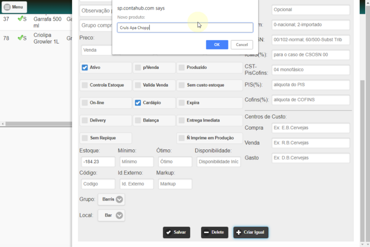This screenshot has height=247, width=370.
Task: Click the Codigo input field
Action: (x=98, y=184)
